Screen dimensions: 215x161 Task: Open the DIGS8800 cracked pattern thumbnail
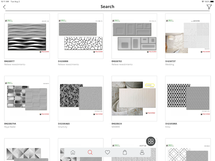81,36
